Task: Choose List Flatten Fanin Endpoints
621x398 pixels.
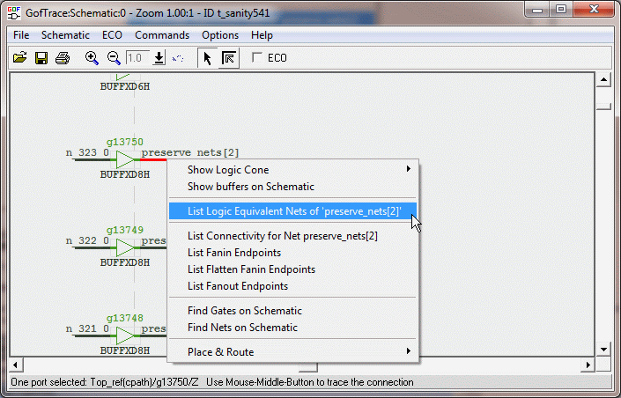Action: click(x=292, y=269)
